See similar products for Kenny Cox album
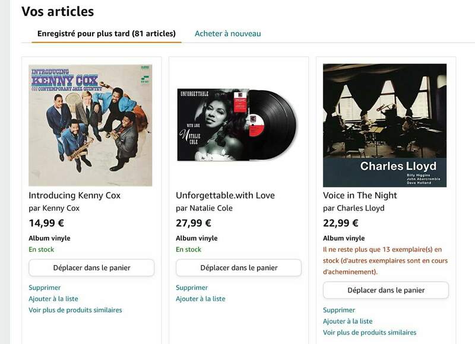Viewport: 475px width, 344px height. click(x=75, y=310)
